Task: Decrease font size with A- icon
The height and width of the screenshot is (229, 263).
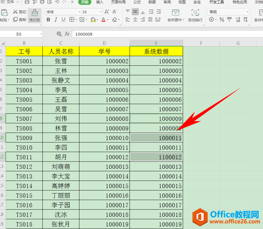Action: (114, 12)
